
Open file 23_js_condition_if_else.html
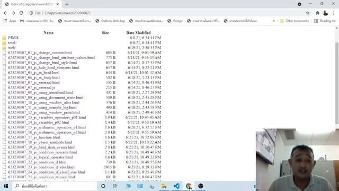(41, 167)
